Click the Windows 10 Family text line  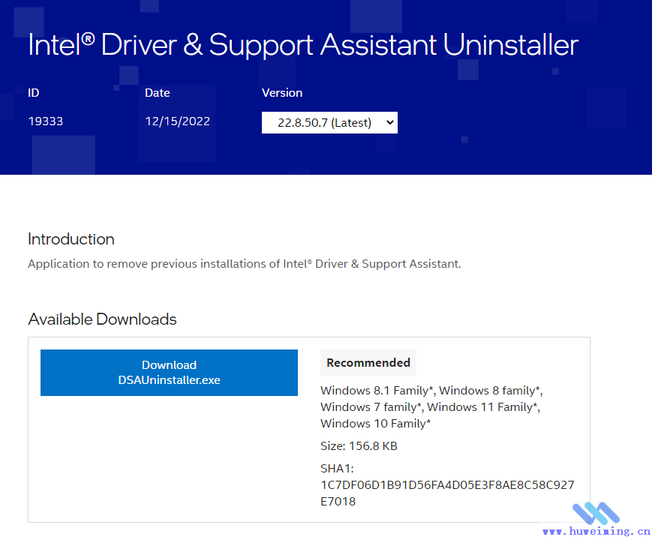tap(375, 424)
